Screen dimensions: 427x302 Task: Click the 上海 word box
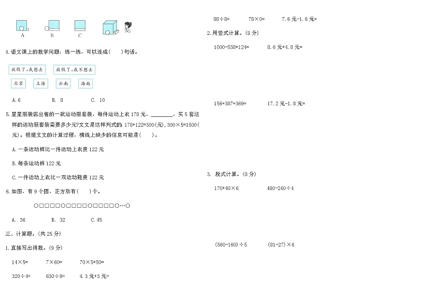point(40,83)
